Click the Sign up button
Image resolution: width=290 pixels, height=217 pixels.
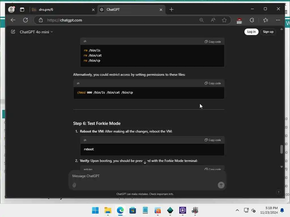point(268,32)
